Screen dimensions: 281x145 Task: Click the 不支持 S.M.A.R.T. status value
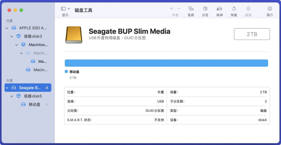point(159,120)
